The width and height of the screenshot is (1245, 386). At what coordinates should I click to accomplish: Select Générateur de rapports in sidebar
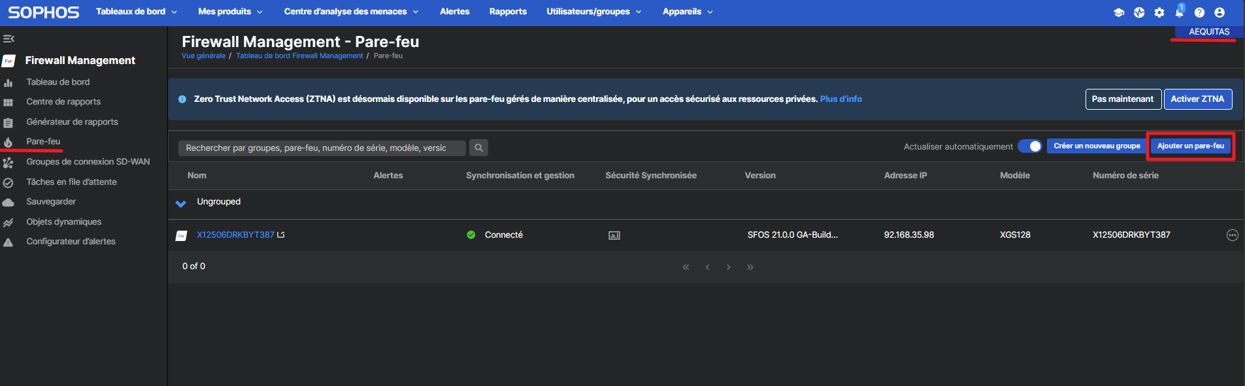pos(72,122)
